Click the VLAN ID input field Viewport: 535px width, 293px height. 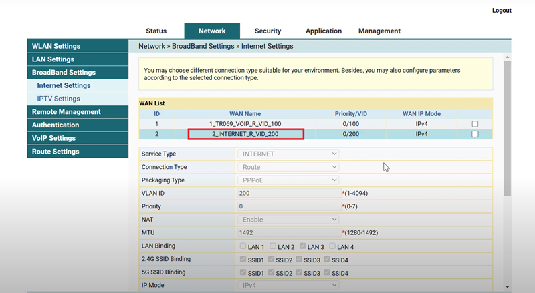click(x=288, y=193)
